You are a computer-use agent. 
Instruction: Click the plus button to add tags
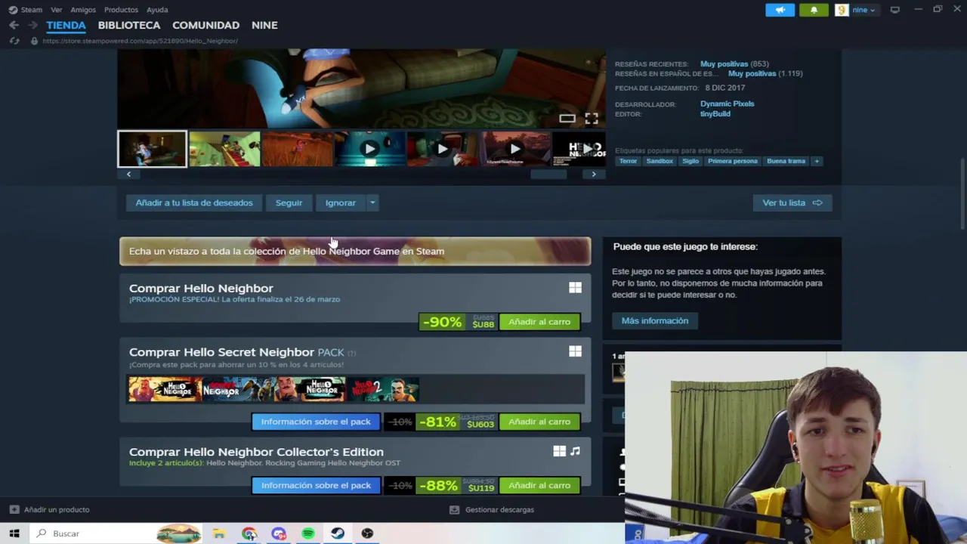coord(817,161)
